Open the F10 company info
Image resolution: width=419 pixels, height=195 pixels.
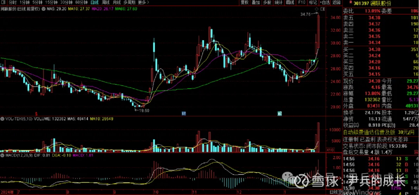pyautogui.click(x=301, y=2)
